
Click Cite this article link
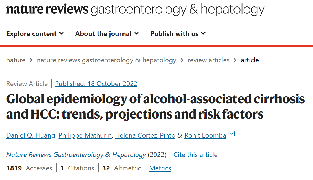(195, 155)
